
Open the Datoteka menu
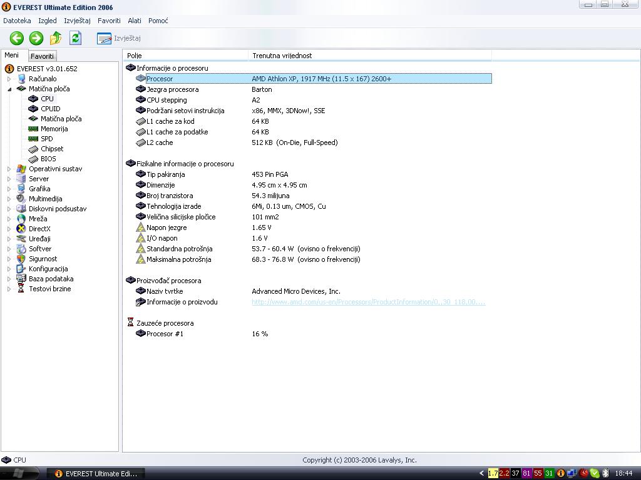click(17, 21)
